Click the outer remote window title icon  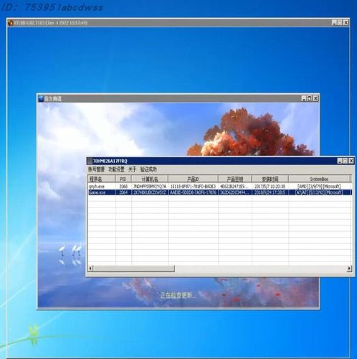click(11, 23)
